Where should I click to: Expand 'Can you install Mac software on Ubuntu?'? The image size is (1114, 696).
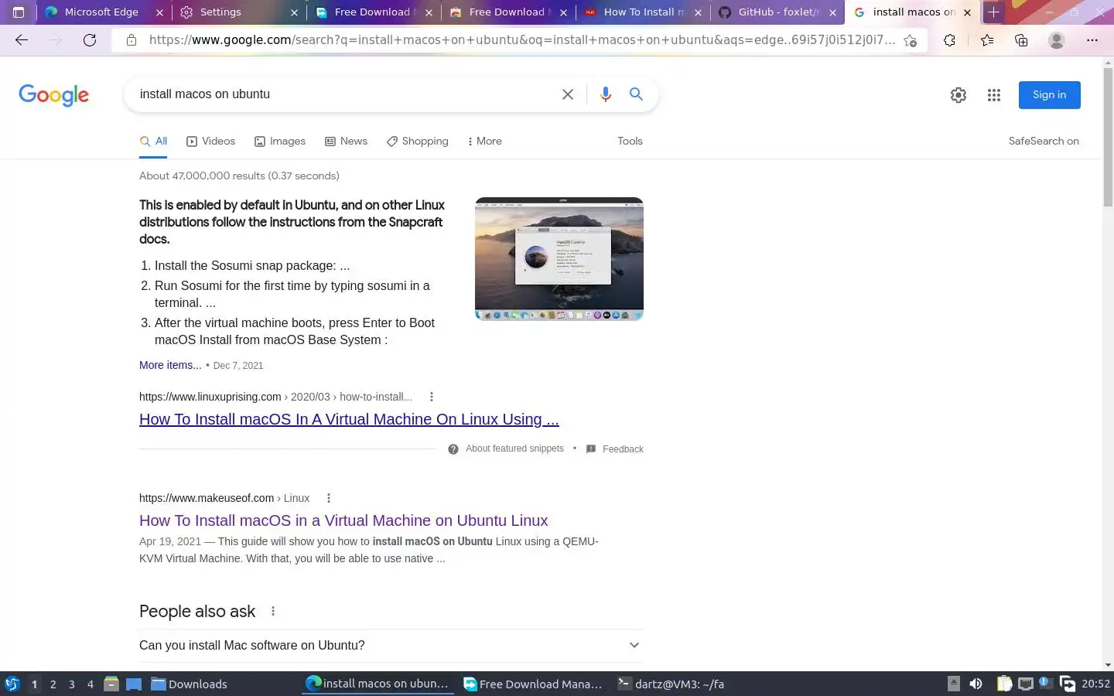pyautogui.click(x=391, y=645)
